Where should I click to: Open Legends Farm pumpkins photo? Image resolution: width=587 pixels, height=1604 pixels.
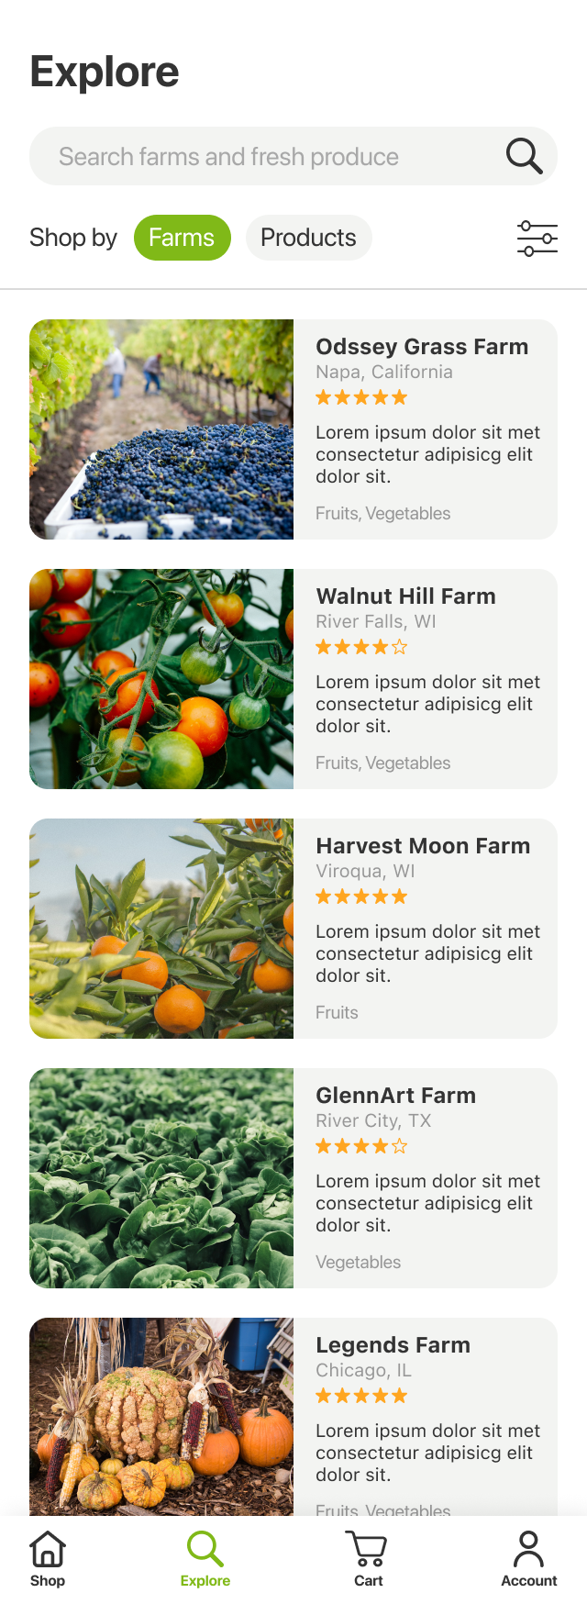(161, 1417)
